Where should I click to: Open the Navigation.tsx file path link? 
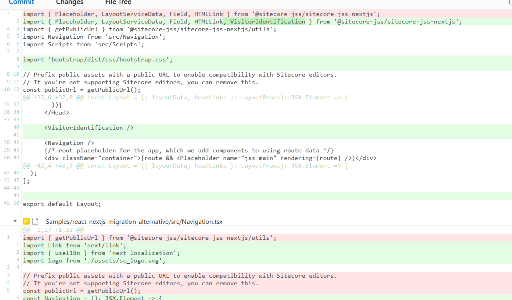(x=134, y=221)
